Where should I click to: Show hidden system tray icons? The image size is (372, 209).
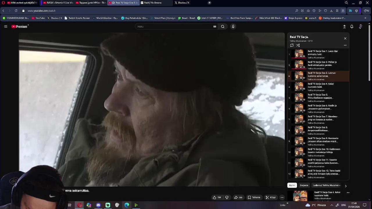click(x=332, y=205)
